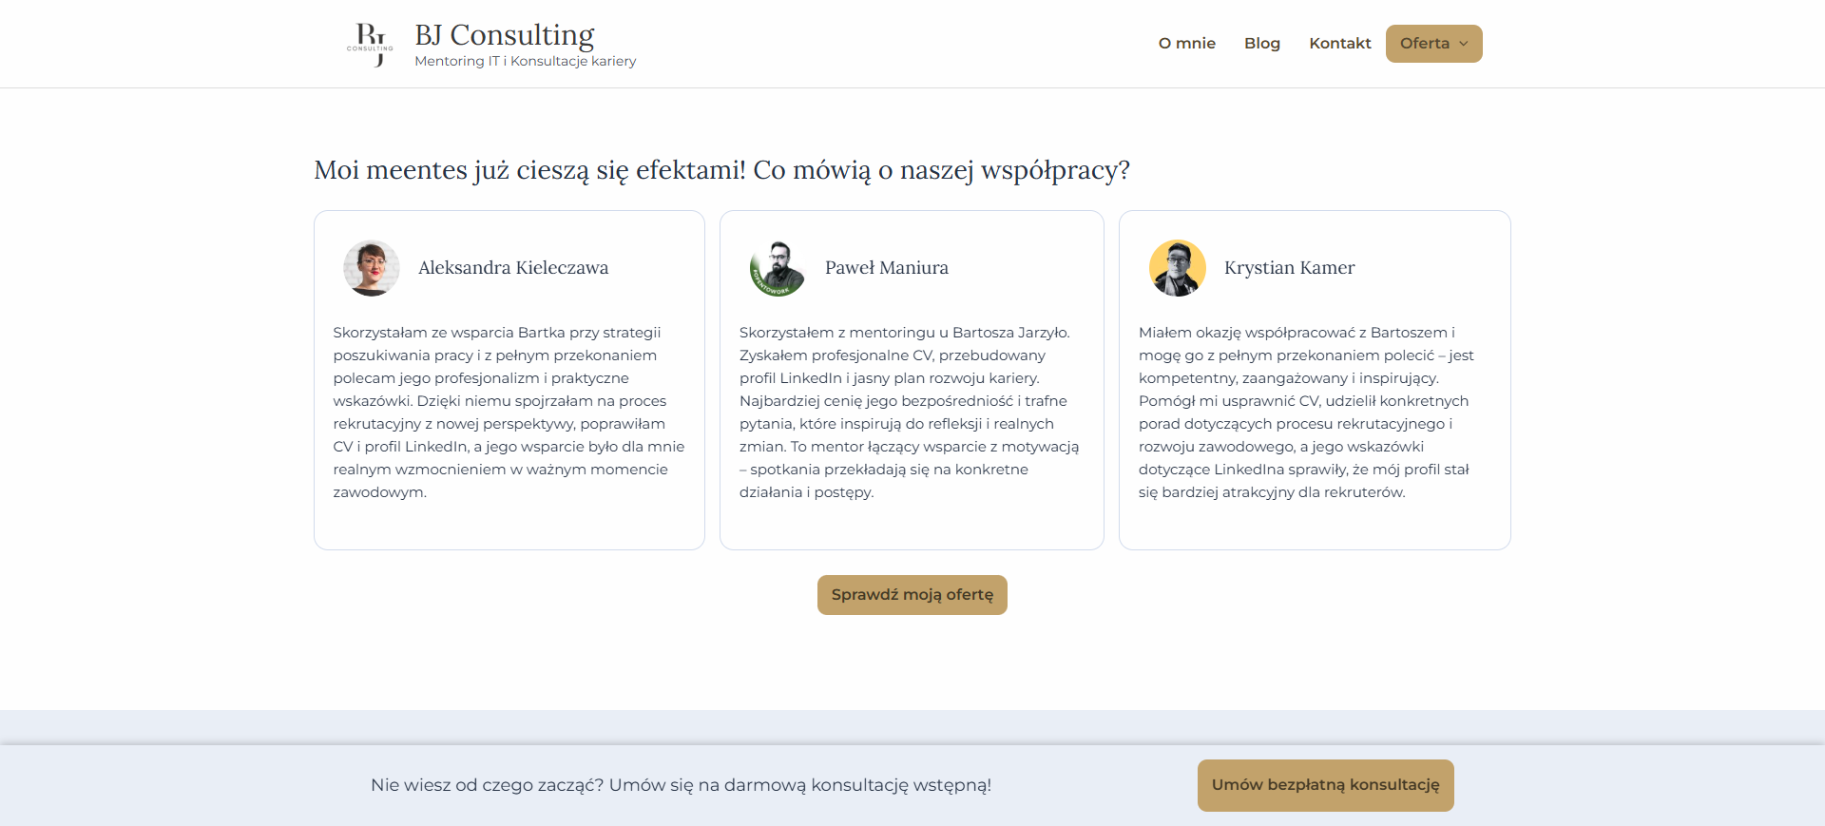Click the BJ Consulting logo icon
The width and height of the screenshot is (1825, 826).
pyautogui.click(x=370, y=44)
